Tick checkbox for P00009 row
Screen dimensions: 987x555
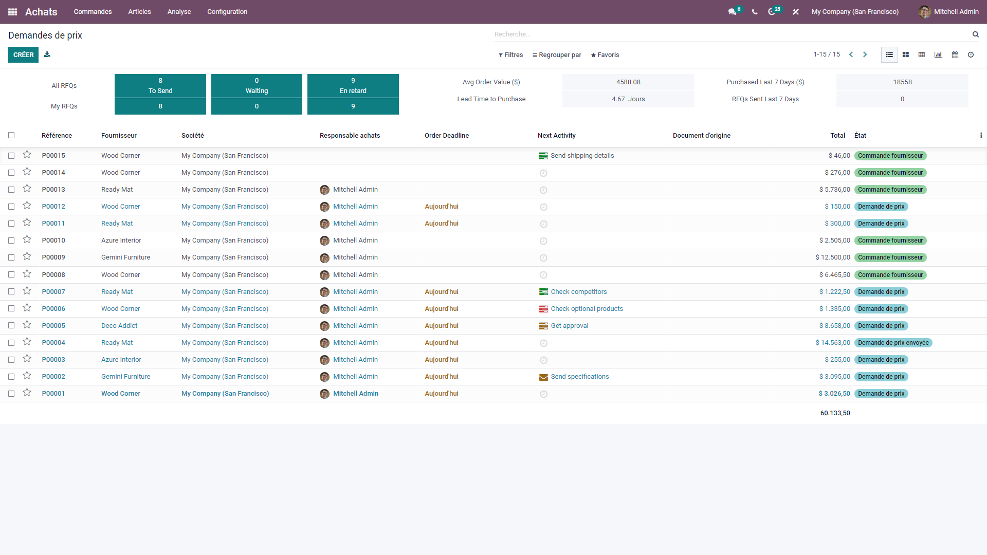11,257
